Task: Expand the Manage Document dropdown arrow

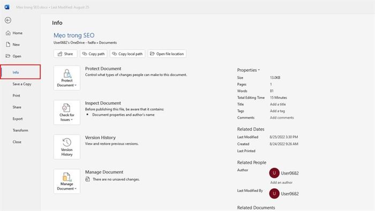Action: tap(76, 189)
